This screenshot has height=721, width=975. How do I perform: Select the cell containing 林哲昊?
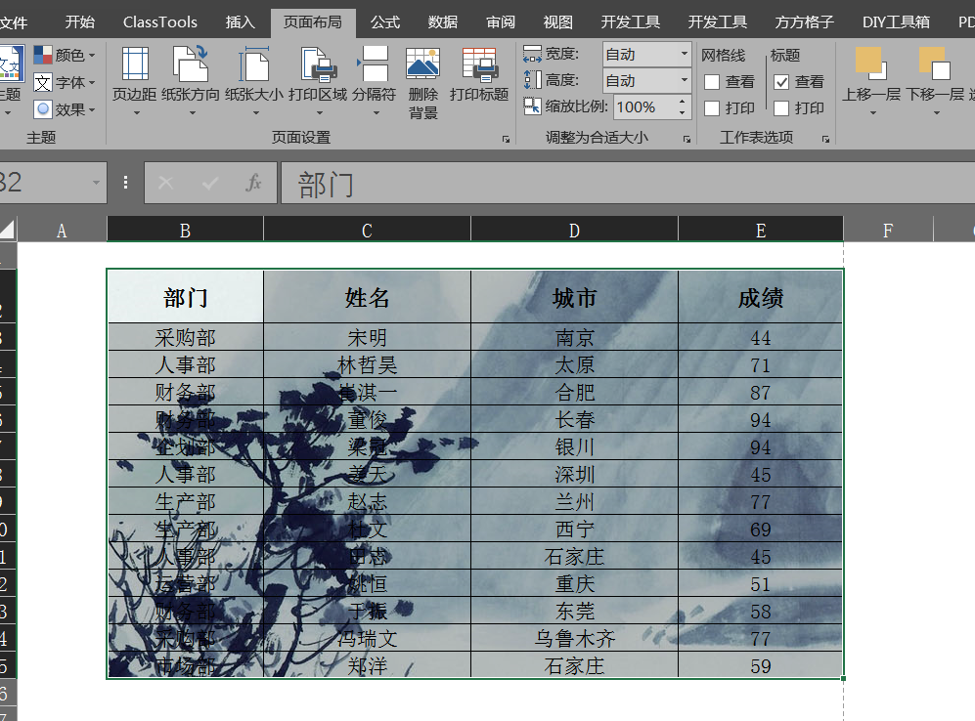pyautogui.click(x=367, y=364)
